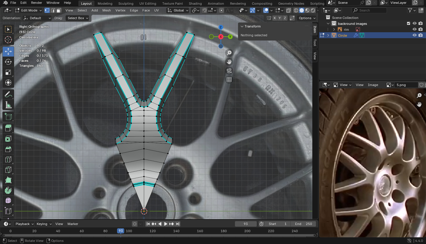Choose the Annotate pencil tool
Screen dimensions: 426x244
point(8,95)
